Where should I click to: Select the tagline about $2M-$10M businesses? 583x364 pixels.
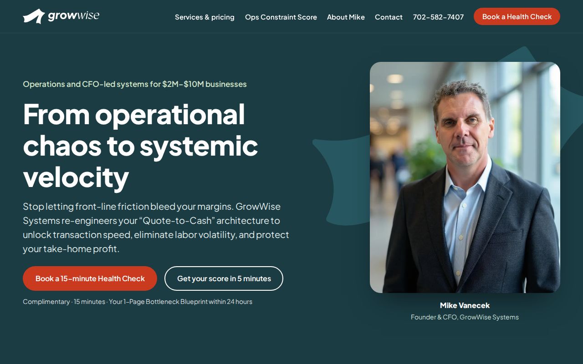tap(135, 84)
